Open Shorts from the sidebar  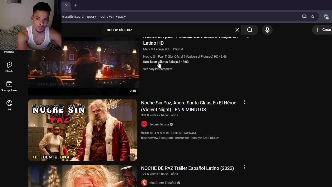(x=9, y=67)
